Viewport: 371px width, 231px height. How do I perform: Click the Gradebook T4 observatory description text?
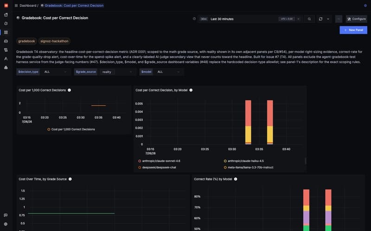[189, 57]
